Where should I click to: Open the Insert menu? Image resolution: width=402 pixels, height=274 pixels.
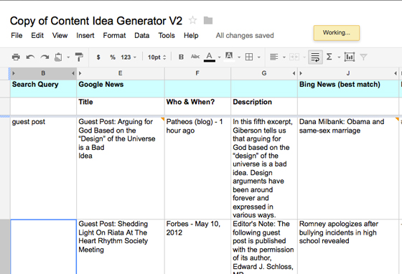point(85,35)
